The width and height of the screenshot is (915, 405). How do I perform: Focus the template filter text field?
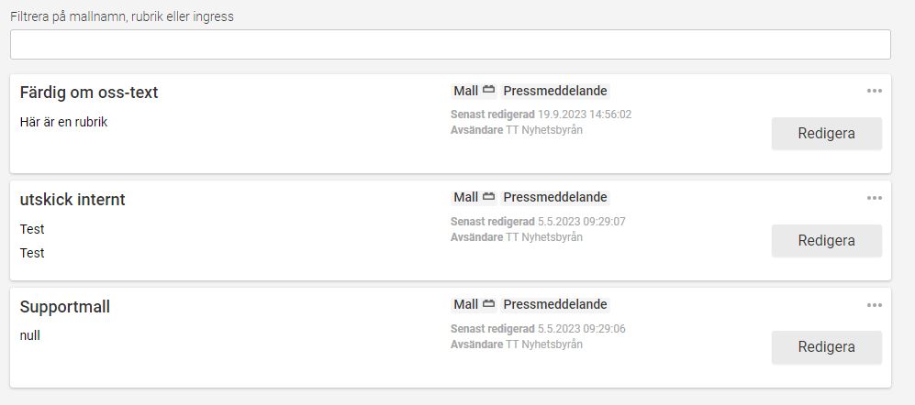[x=451, y=44]
